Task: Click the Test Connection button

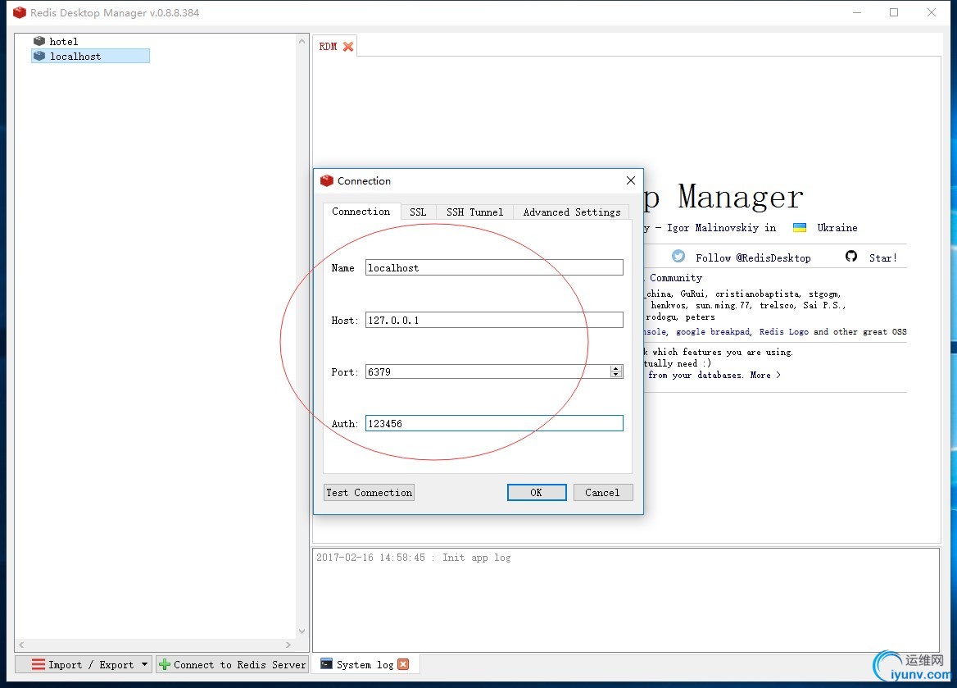Action: tap(370, 493)
